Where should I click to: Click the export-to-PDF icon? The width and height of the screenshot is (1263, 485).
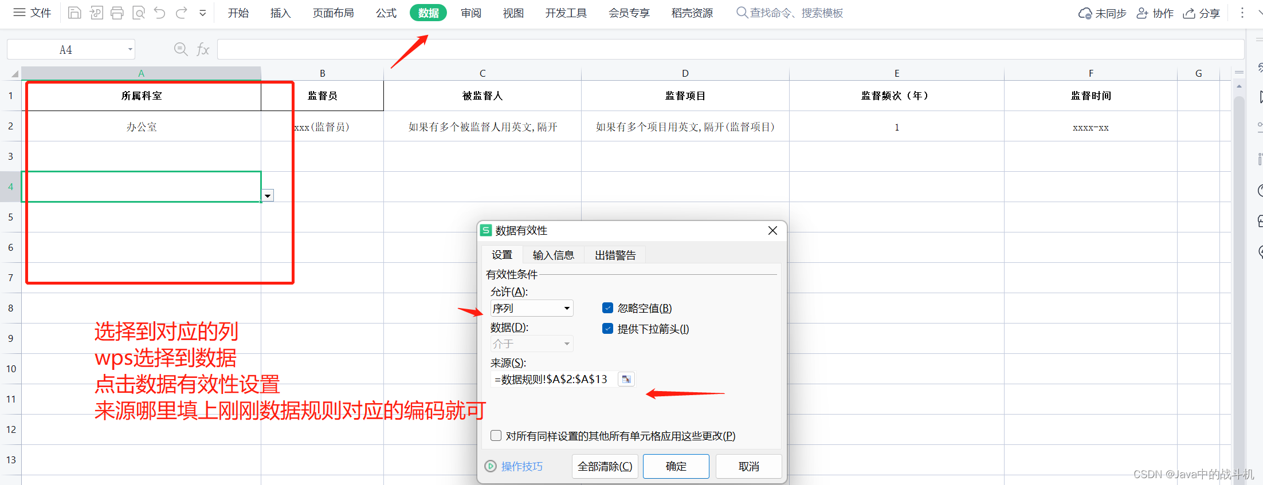pyautogui.click(x=96, y=13)
